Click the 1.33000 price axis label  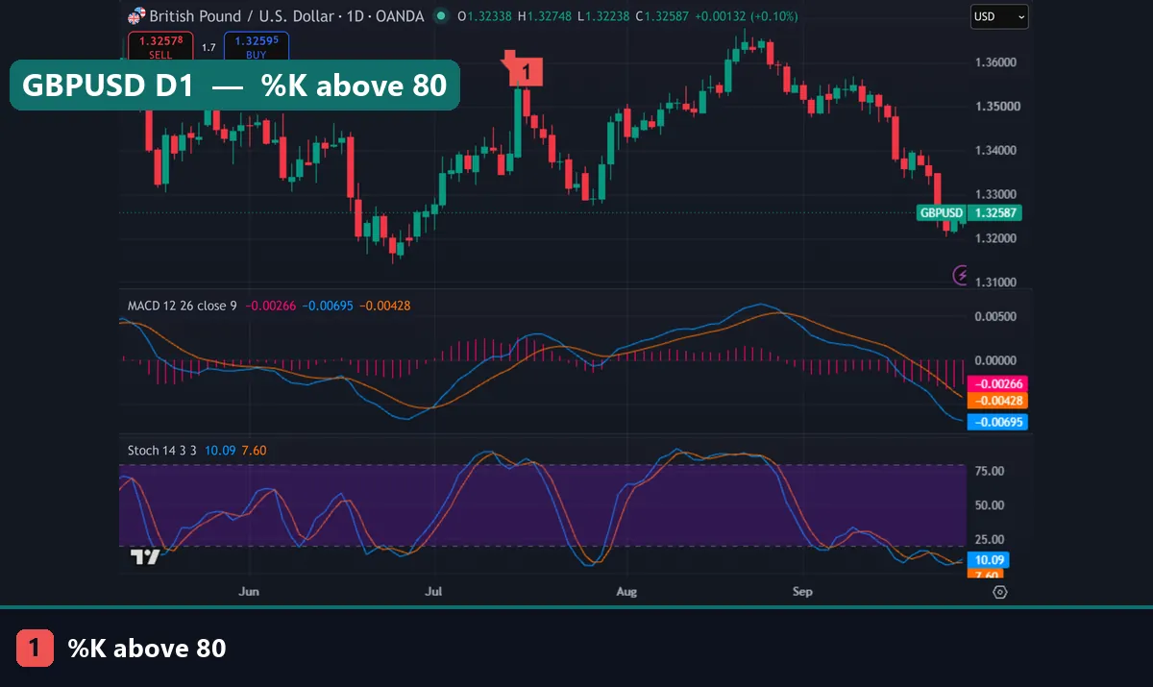click(994, 194)
